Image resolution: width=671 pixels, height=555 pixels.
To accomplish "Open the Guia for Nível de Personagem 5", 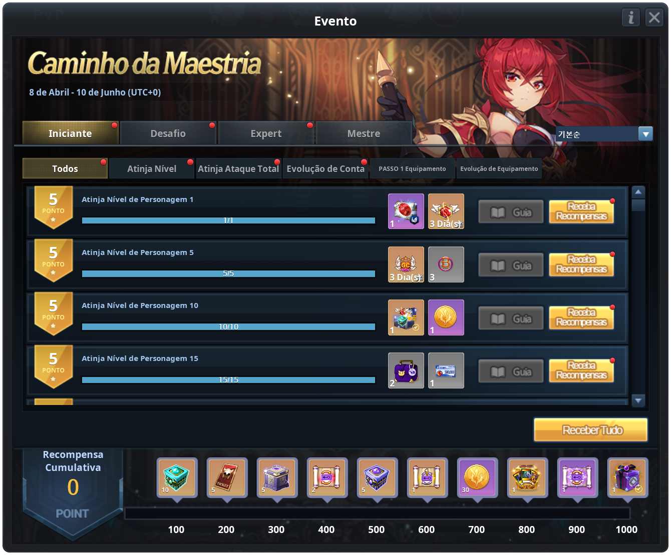I will pyautogui.click(x=511, y=265).
